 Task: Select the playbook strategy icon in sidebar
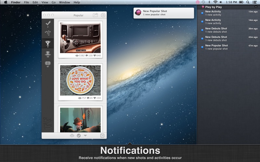[x=48, y=33]
